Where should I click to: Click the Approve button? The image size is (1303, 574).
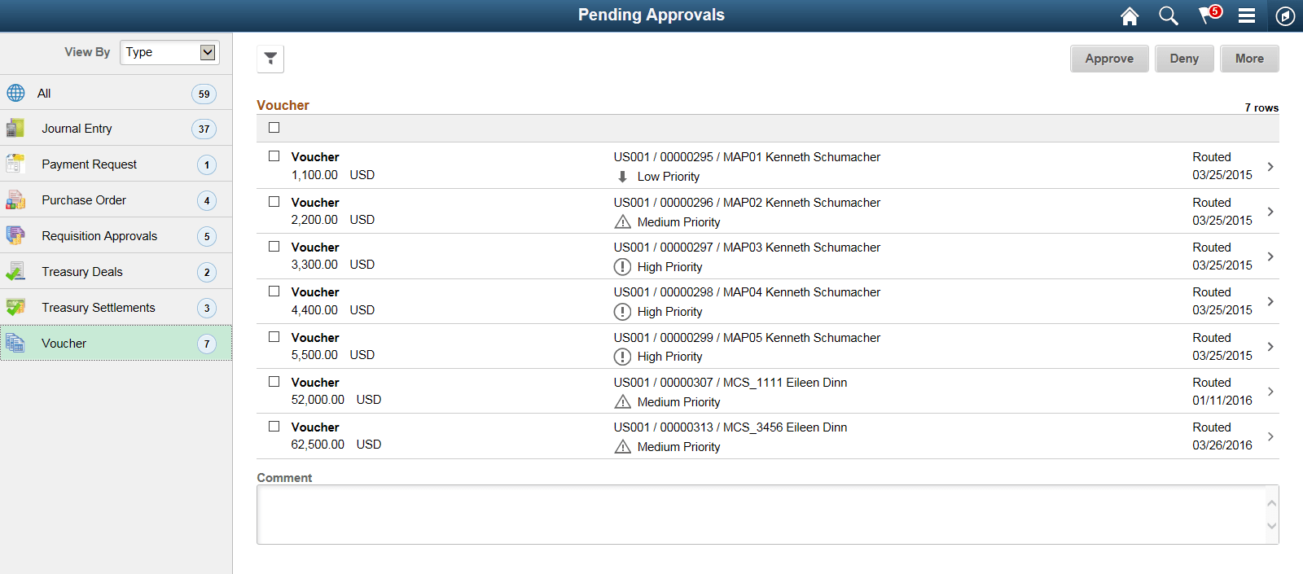(x=1109, y=58)
